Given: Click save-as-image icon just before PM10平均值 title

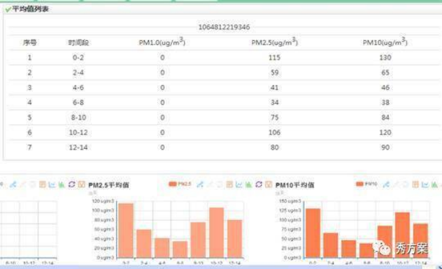Looking at the screenshot, I should coord(269,185).
